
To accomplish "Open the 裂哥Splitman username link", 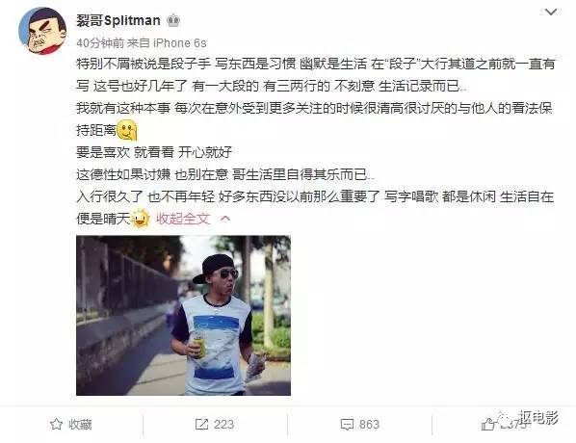I will 118,20.
